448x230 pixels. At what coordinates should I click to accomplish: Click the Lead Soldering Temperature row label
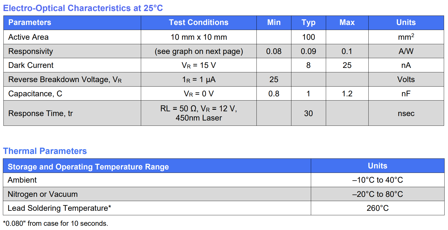[x=59, y=208]
